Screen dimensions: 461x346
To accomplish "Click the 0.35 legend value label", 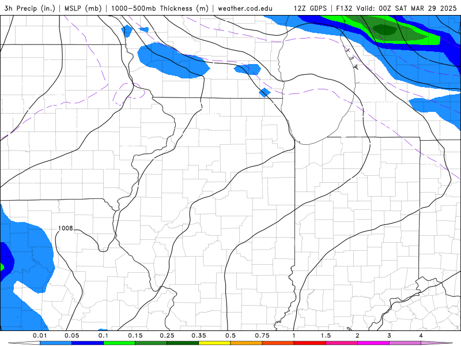I will click(199, 336).
